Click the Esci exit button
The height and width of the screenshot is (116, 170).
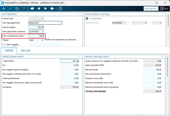(x=164, y=8)
